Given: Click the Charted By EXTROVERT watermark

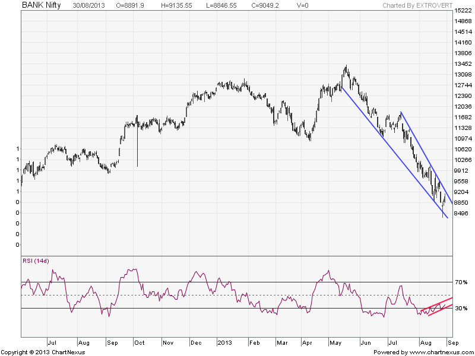Looking at the screenshot, I should [x=415, y=5].
